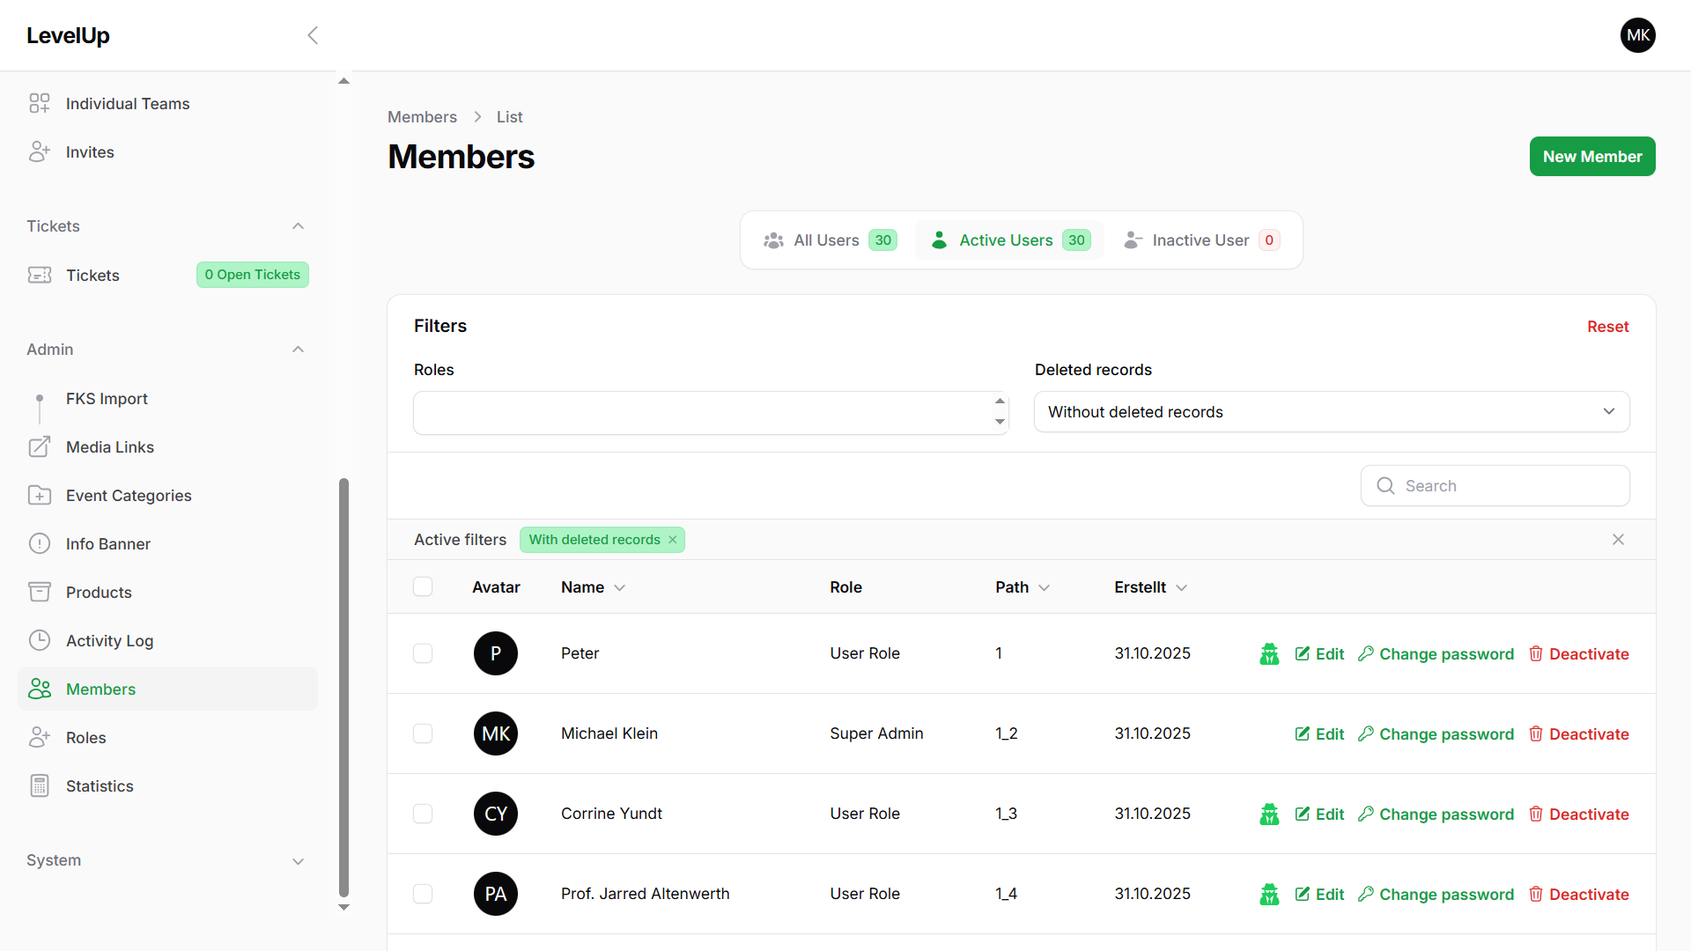The width and height of the screenshot is (1691, 951).
Task: Click the impersonate icon for Corrine Yundt
Action: point(1269,815)
